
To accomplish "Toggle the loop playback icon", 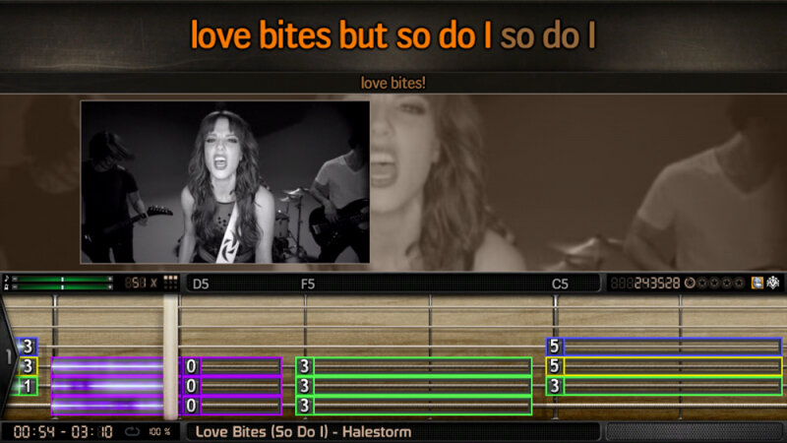I will [132, 431].
